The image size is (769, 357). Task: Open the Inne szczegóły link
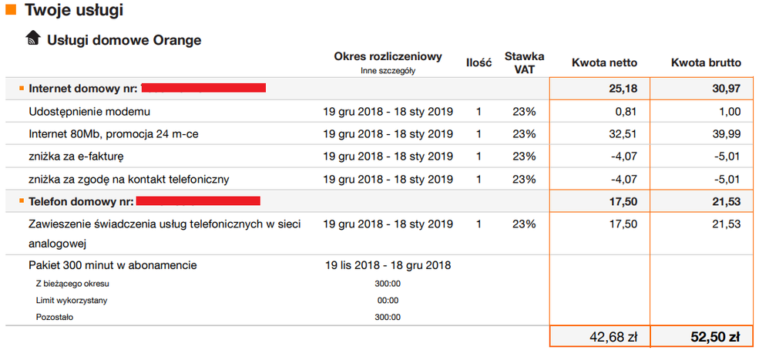(x=388, y=70)
